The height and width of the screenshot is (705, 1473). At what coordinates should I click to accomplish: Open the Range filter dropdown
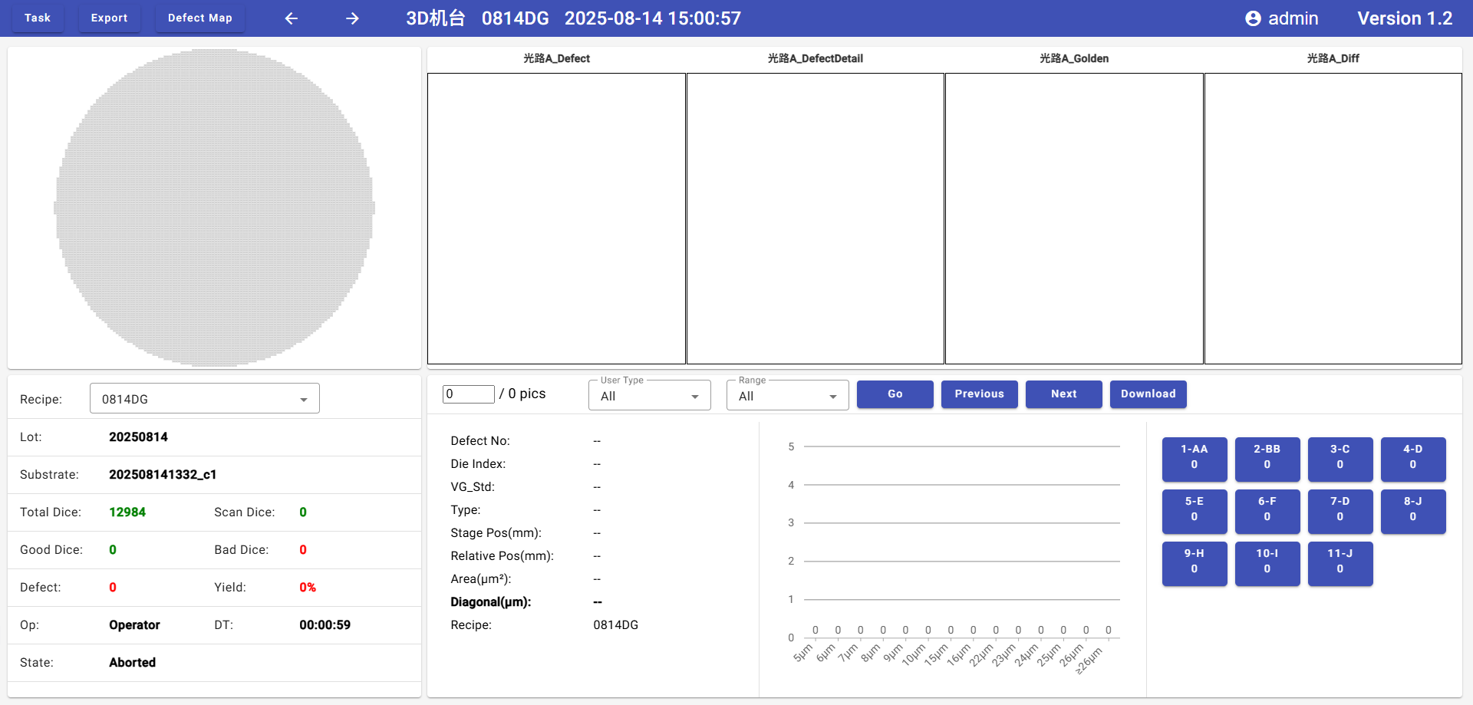tap(787, 396)
